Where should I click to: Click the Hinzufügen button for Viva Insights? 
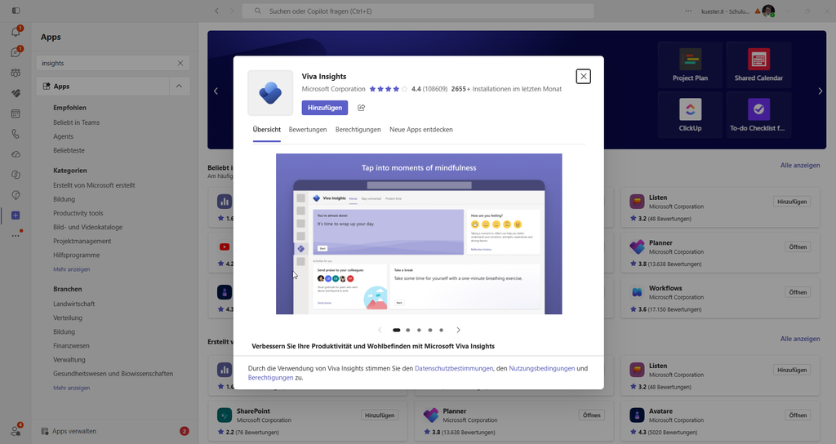(325, 108)
